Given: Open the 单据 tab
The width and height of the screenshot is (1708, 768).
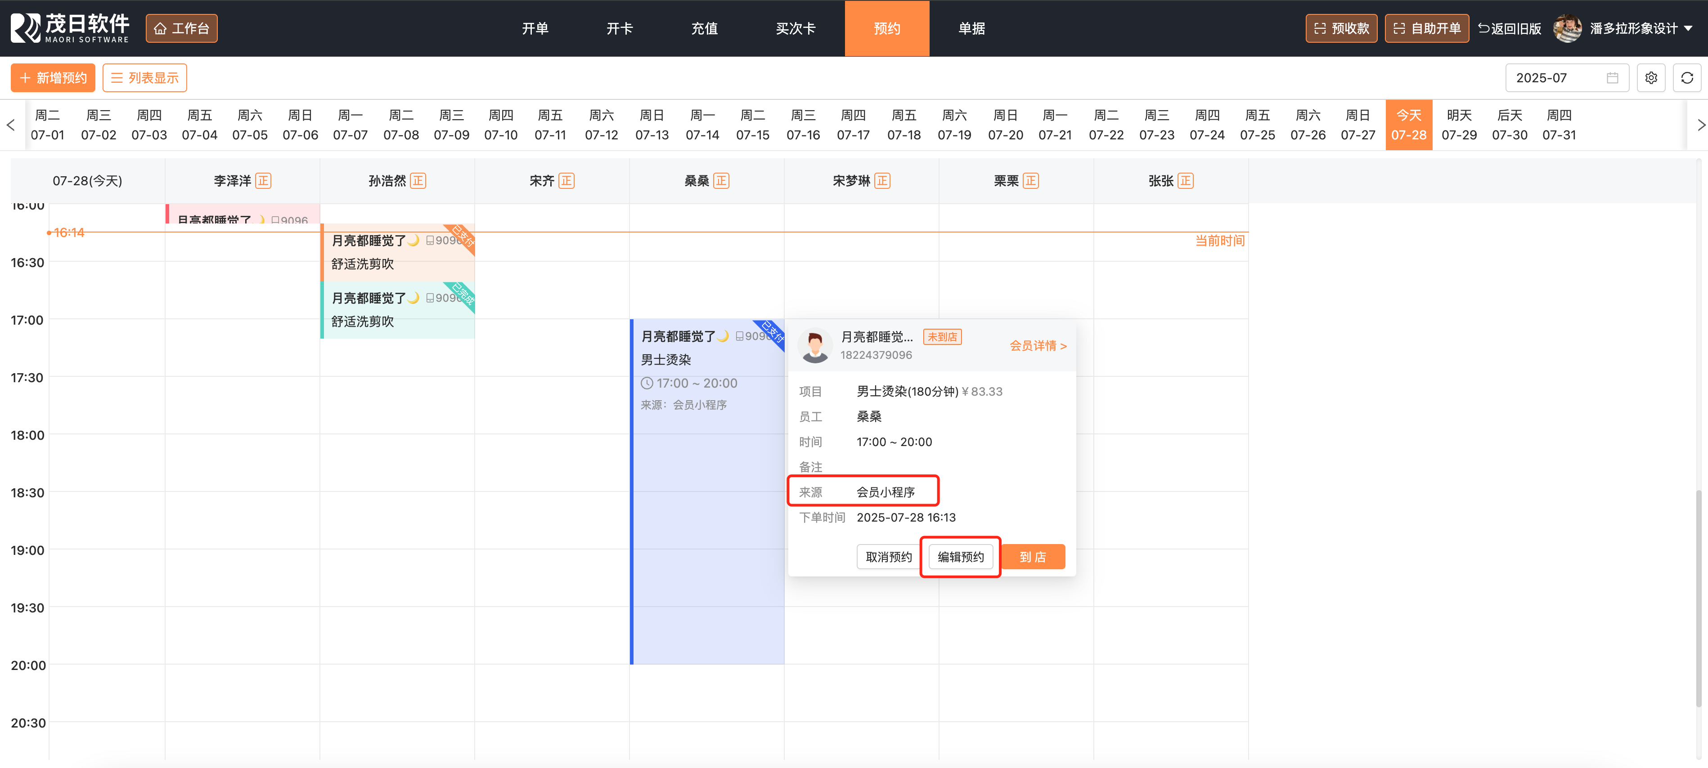Looking at the screenshot, I should (x=971, y=28).
